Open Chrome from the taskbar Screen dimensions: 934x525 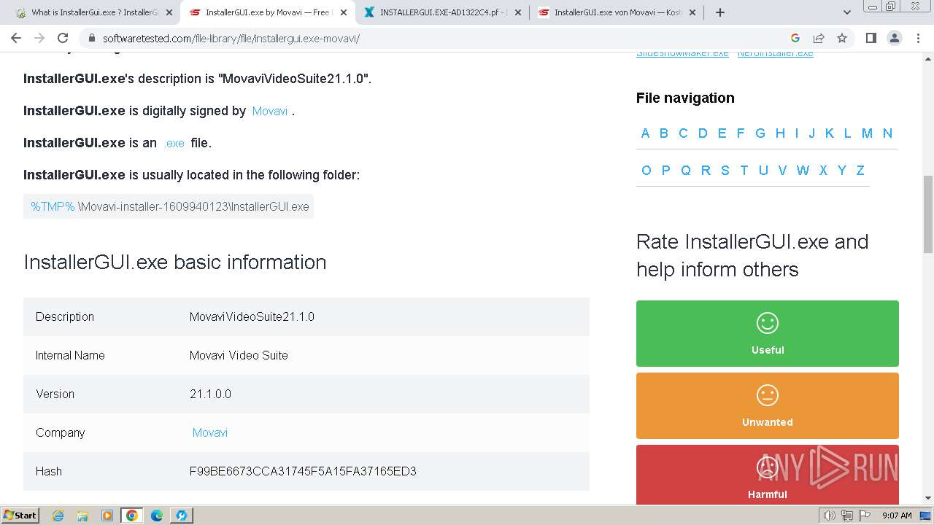[x=132, y=516]
